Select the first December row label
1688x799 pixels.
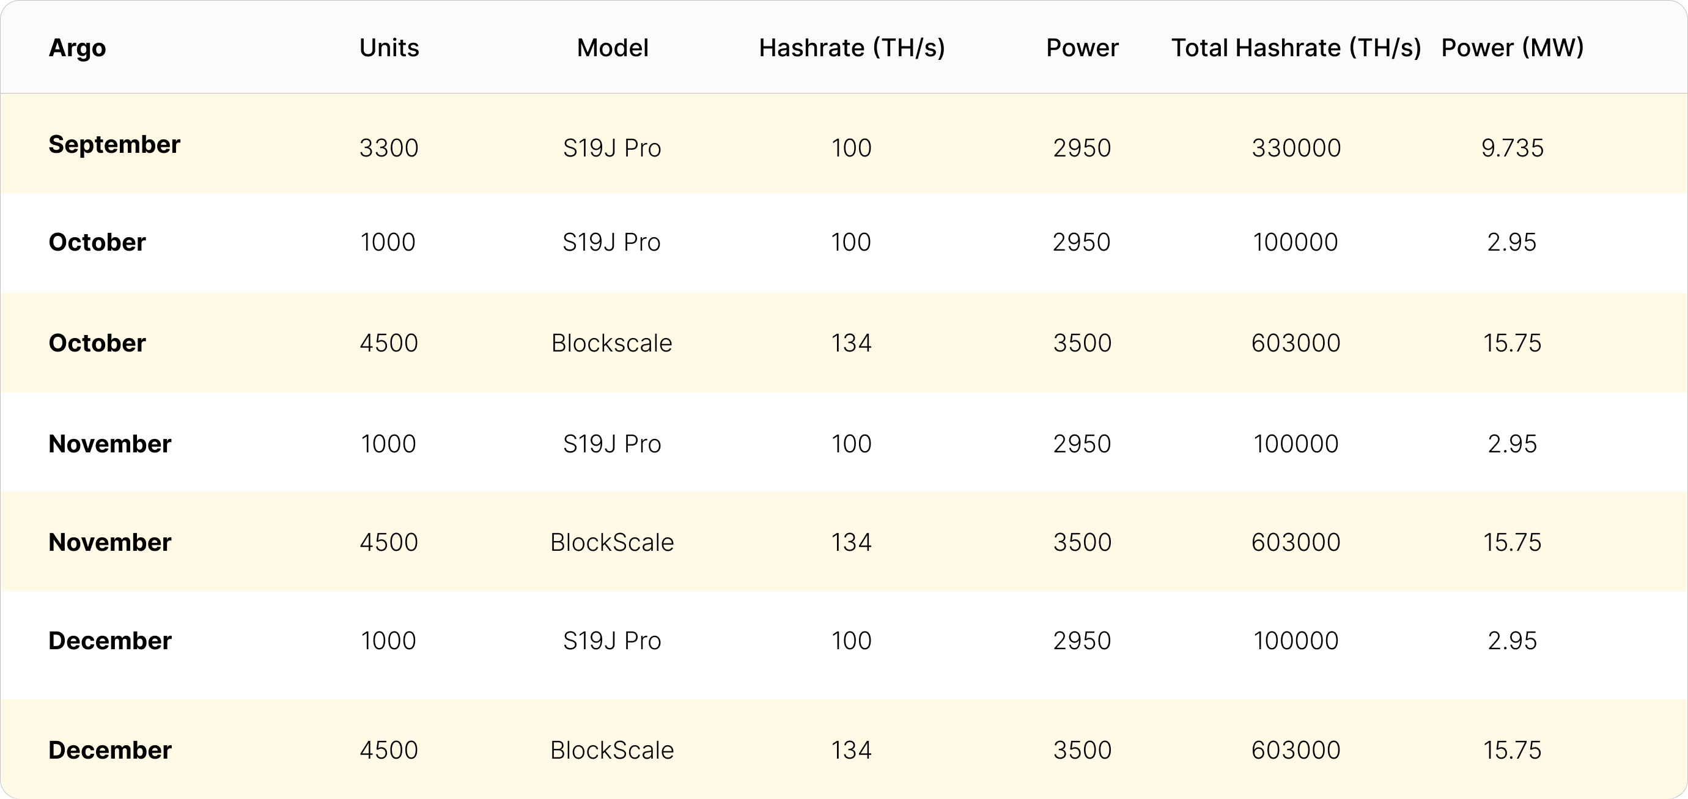pos(109,641)
